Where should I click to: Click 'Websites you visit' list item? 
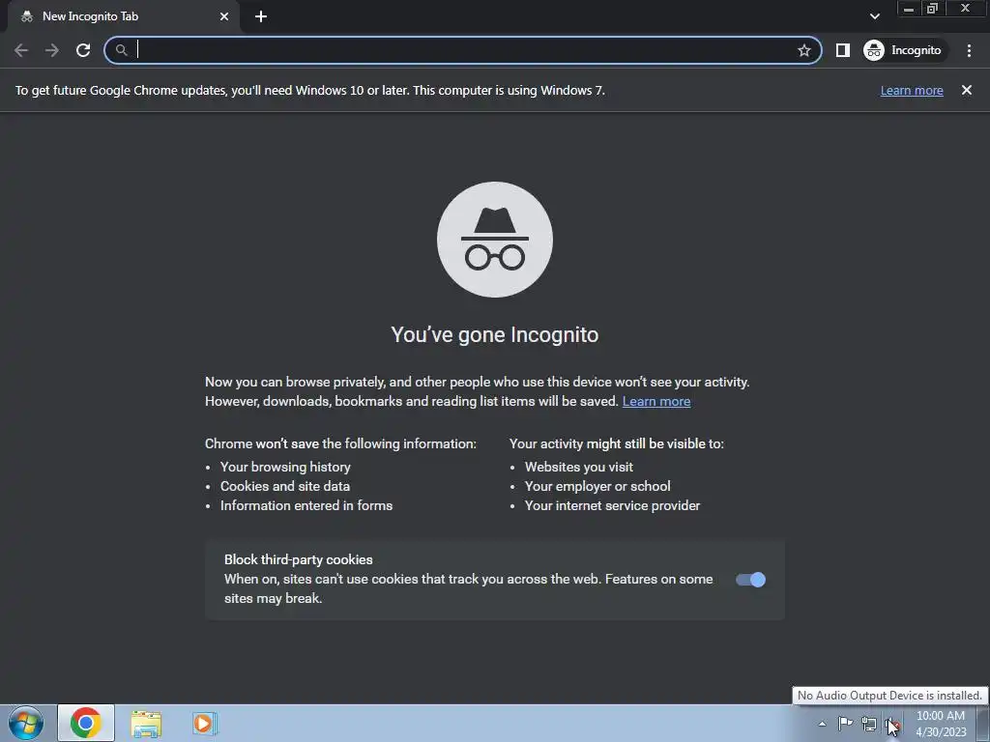pyautogui.click(x=579, y=467)
